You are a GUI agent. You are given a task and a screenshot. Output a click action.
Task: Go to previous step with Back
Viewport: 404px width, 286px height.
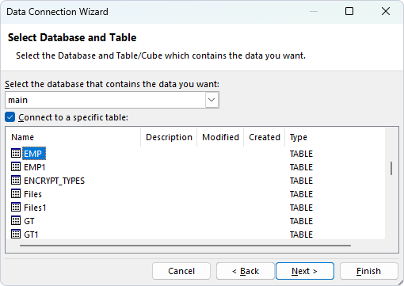pos(246,271)
